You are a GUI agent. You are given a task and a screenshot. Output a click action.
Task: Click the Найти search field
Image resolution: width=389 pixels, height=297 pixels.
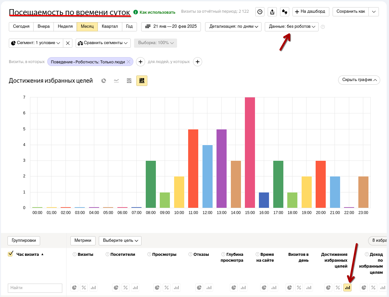[x=35, y=288]
